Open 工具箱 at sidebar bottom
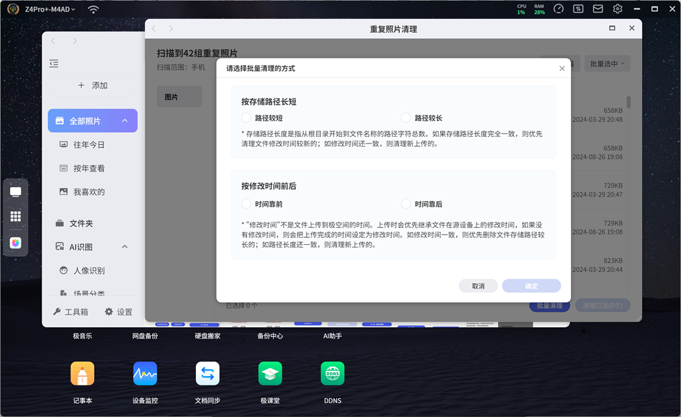The height and width of the screenshot is (417, 681). point(71,312)
